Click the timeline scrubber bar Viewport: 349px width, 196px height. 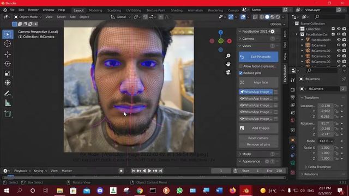point(144,177)
